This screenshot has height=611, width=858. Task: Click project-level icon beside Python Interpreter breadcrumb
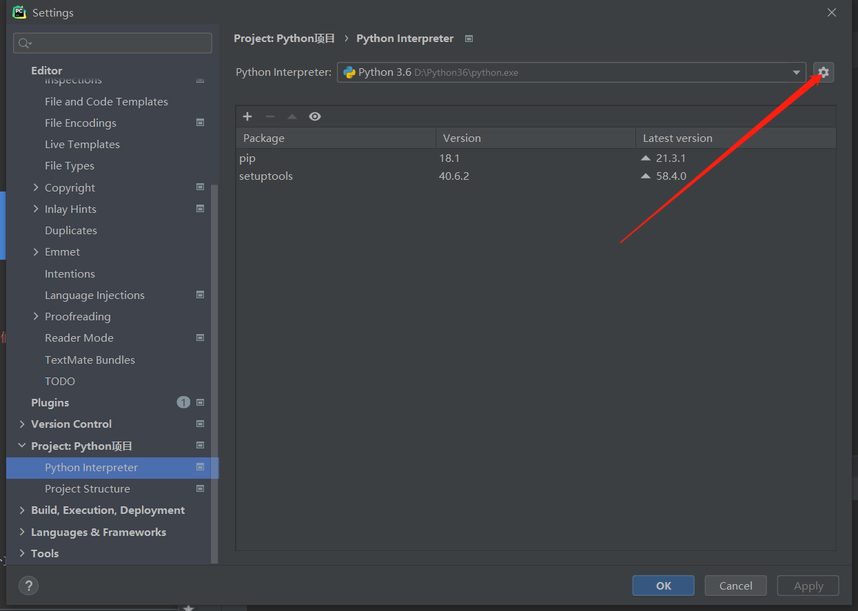[x=469, y=39]
